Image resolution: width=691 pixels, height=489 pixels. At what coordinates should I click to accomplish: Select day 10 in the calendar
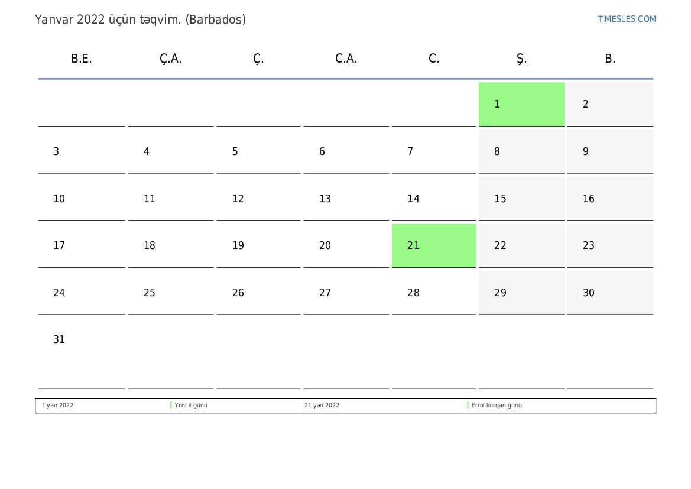(59, 199)
